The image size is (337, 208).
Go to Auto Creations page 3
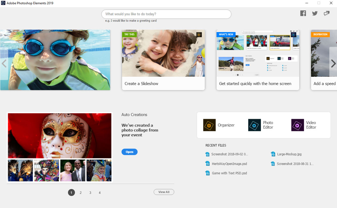click(90, 192)
